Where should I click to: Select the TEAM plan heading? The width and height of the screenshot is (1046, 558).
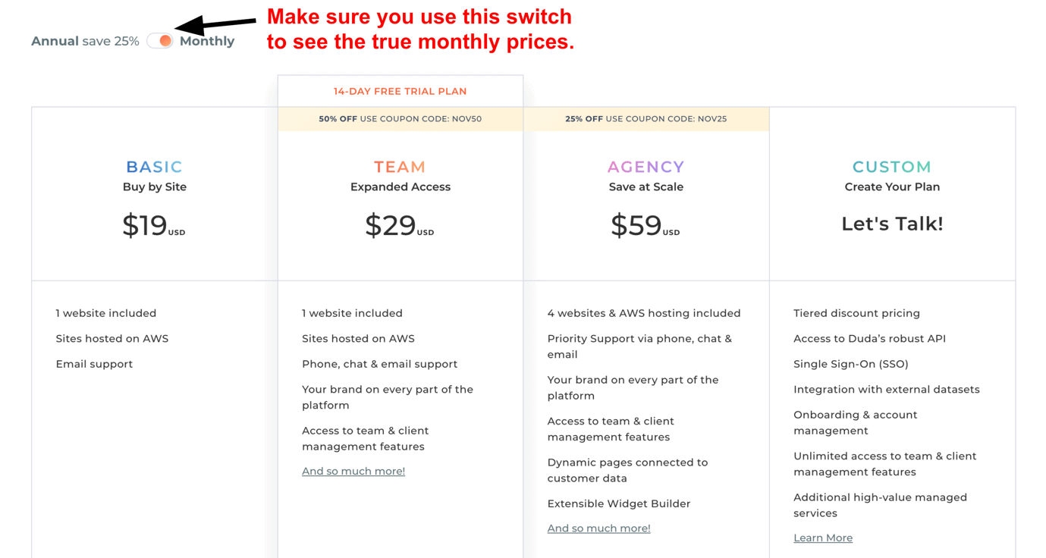(x=400, y=167)
